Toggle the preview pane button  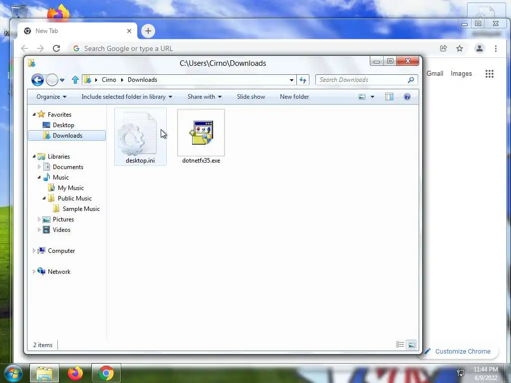389,97
